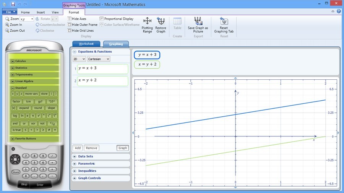Pan graph left with side arrow
Viewport: 344px width, 193px height.
point(133,133)
